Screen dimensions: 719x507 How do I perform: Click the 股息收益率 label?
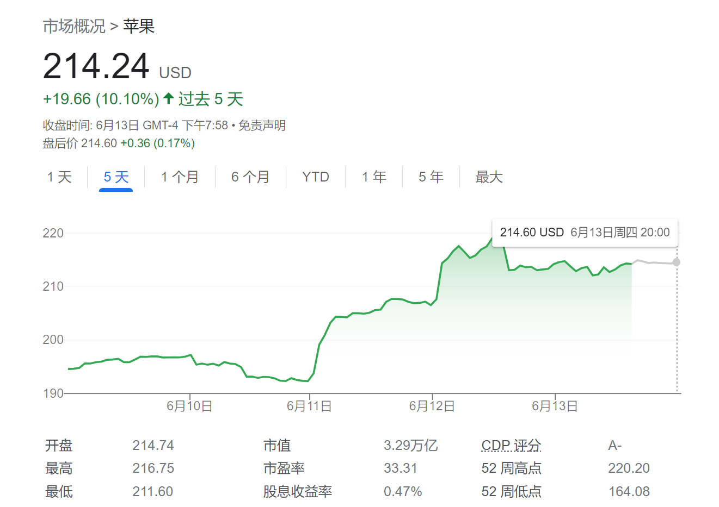[298, 492]
